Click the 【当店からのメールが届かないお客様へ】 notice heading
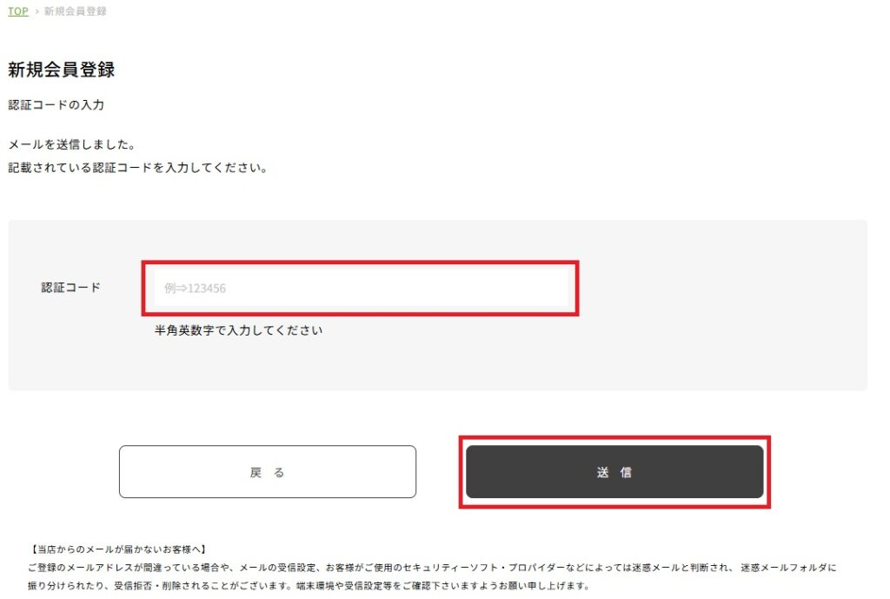Viewport: 890px width, 599px height. coord(119,549)
